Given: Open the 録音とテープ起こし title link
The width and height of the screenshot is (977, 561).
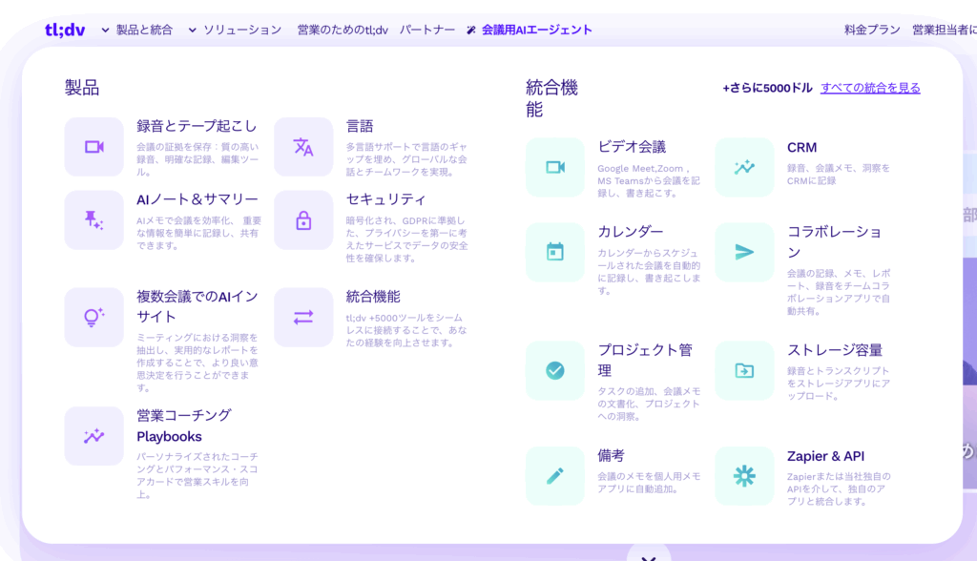Looking at the screenshot, I should tap(197, 127).
